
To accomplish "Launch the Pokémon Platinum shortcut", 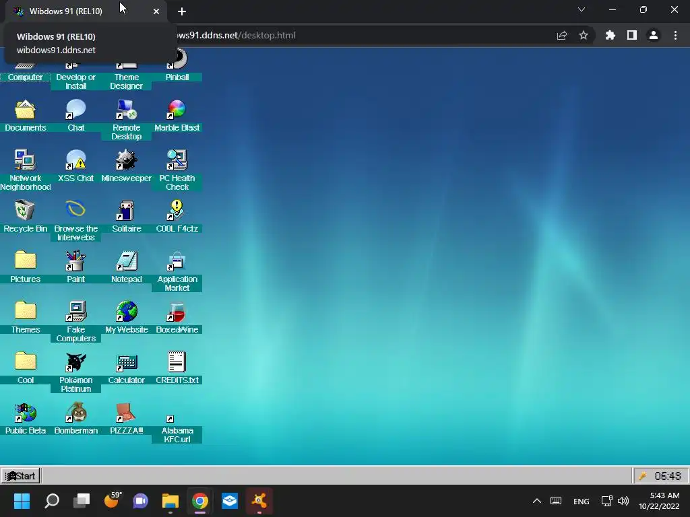I will 75,362.
